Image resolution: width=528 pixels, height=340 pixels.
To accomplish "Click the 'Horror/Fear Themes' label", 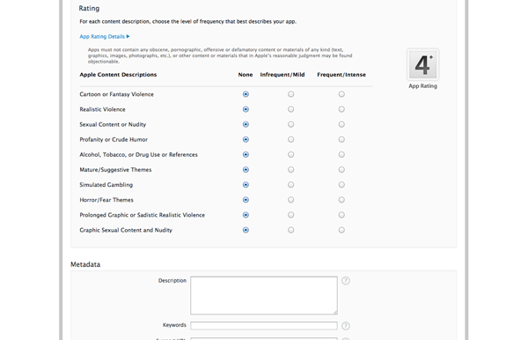I will [106, 200].
